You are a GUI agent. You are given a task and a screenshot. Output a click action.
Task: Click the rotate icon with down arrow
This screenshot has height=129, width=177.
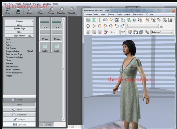point(111,26)
